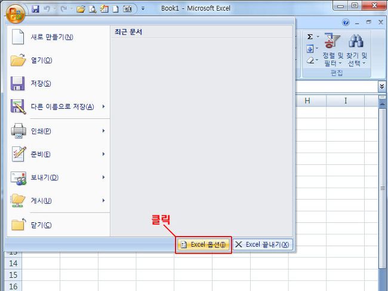Viewport: 388px width, 291px height.
Task: Open the AutoSum dropdown arrow
Action: [x=318, y=36]
